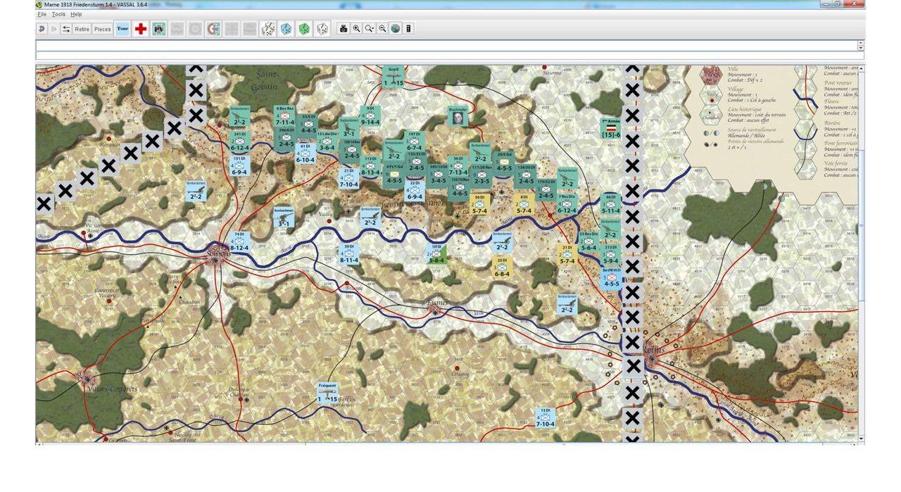Screen dimensions: 901x492
Task: Select the 22 DI counter
Action: click(415, 191)
